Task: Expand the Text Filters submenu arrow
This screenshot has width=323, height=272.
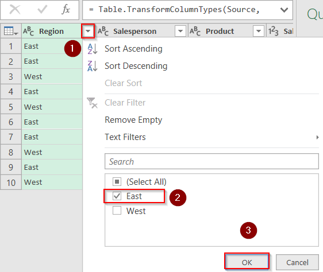Action: coord(317,137)
